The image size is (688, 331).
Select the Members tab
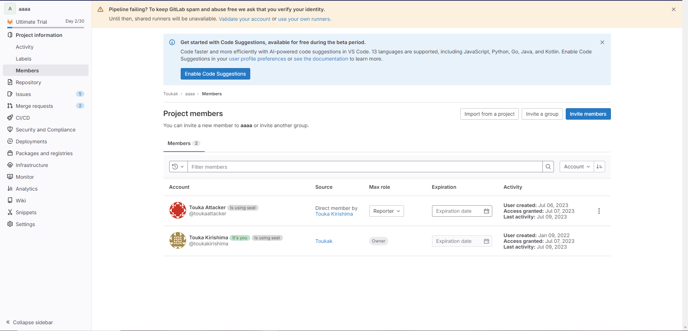coord(183,143)
